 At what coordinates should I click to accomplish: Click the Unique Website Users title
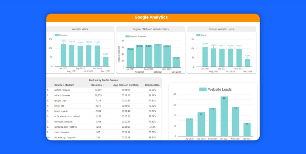pyautogui.click(x=222, y=29)
